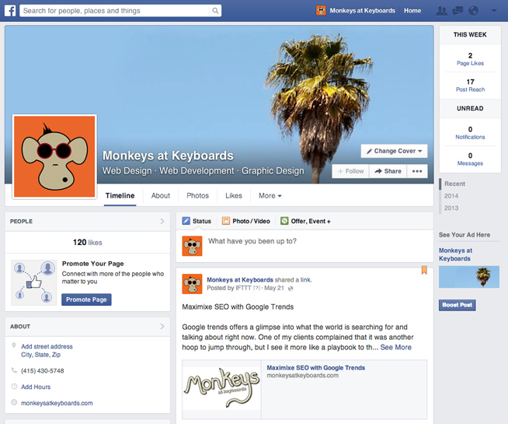Image resolution: width=508 pixels, height=424 pixels.
Task: Select the Offer, Event + composer tab
Action: click(305, 221)
